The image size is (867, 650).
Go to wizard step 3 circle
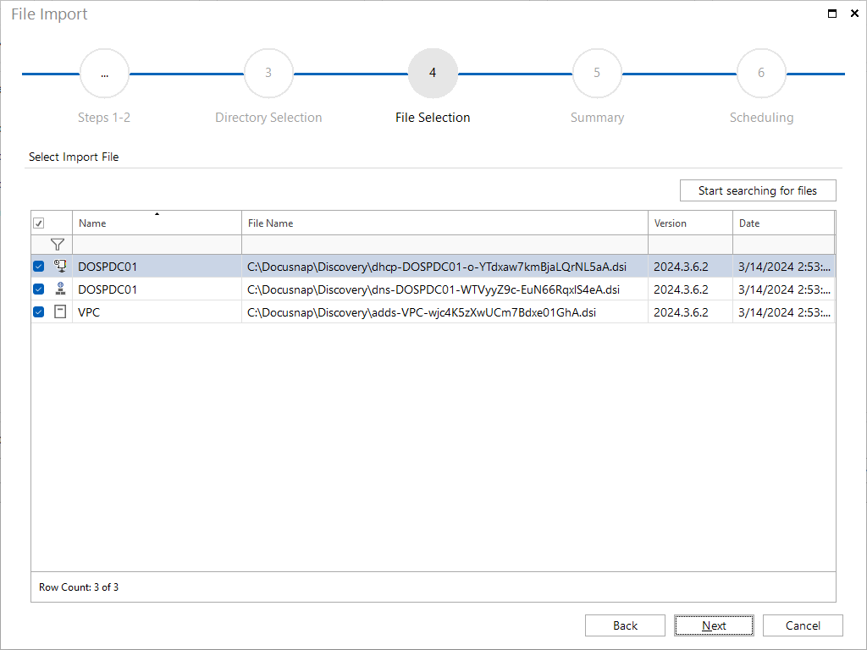(x=268, y=73)
